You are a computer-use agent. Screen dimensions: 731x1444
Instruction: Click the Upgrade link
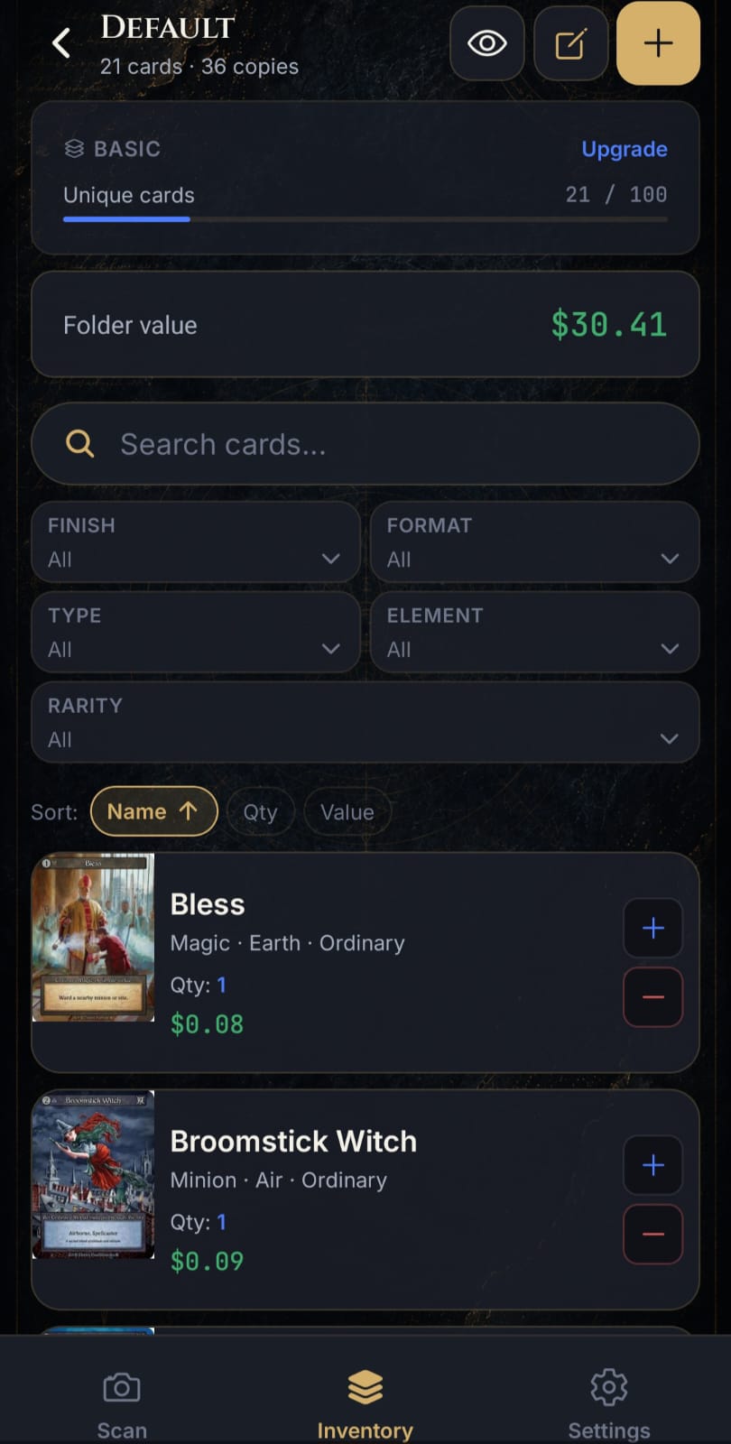pos(625,149)
